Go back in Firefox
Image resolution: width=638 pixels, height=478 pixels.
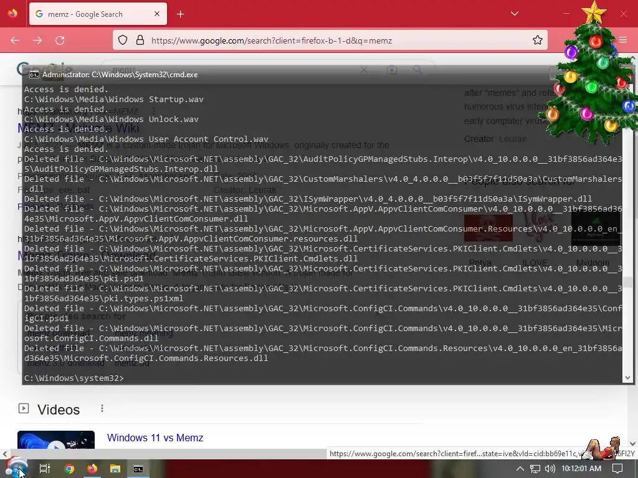click(15, 40)
